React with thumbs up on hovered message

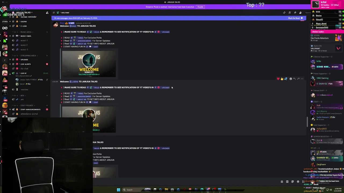[282, 79]
